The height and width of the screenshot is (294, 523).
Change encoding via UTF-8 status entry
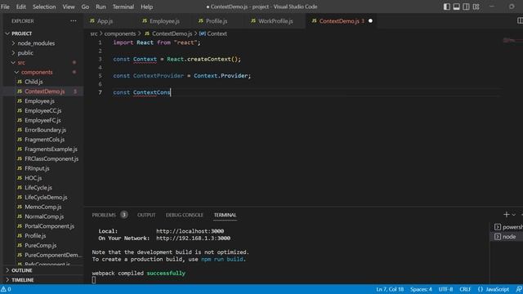point(445,289)
